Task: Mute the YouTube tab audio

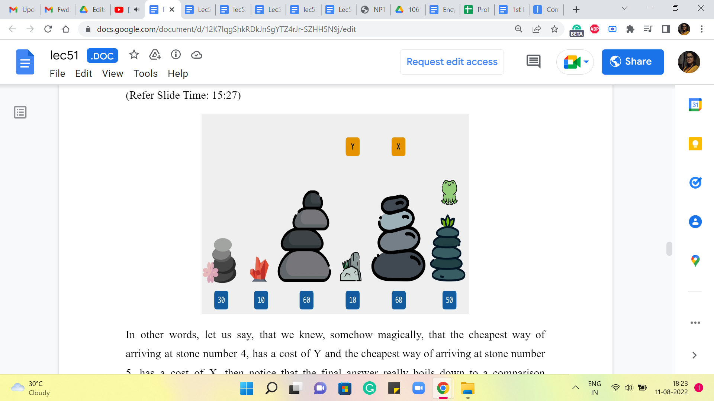Action: tap(137, 10)
